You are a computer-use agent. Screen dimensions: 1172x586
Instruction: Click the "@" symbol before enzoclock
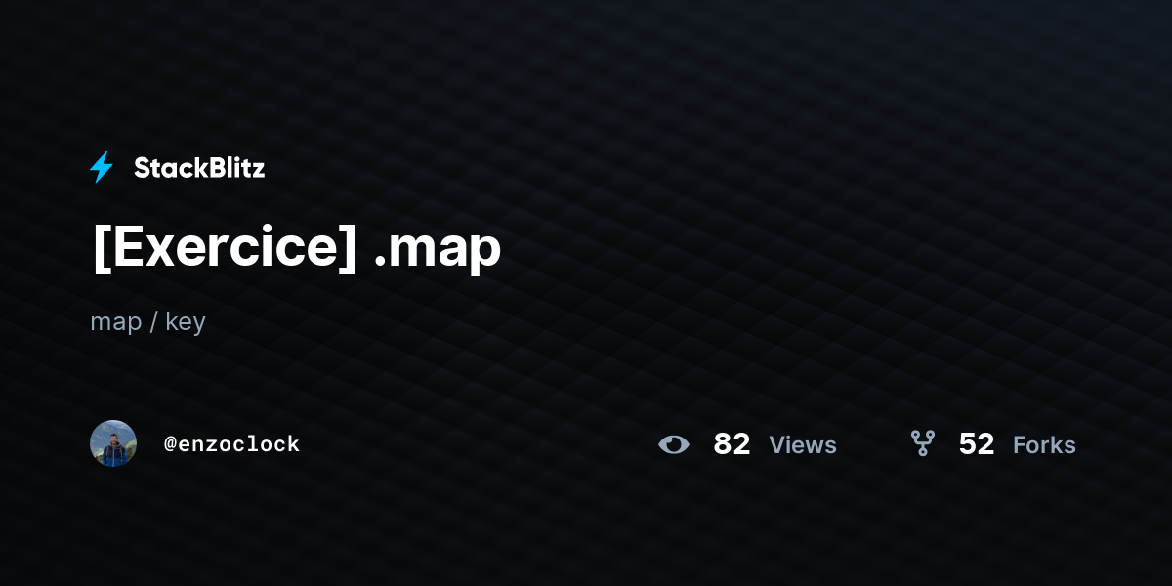tap(170, 444)
